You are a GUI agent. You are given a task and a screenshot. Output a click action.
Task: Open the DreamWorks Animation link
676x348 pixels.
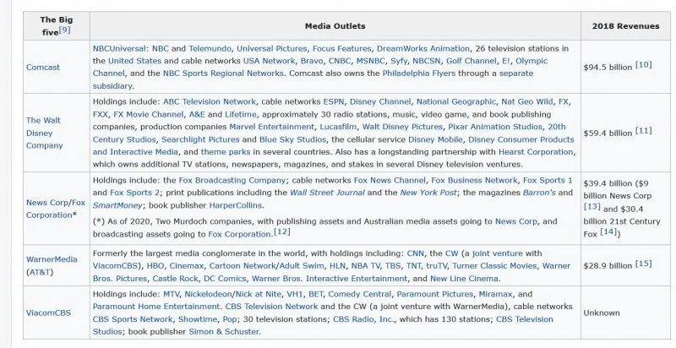point(423,49)
